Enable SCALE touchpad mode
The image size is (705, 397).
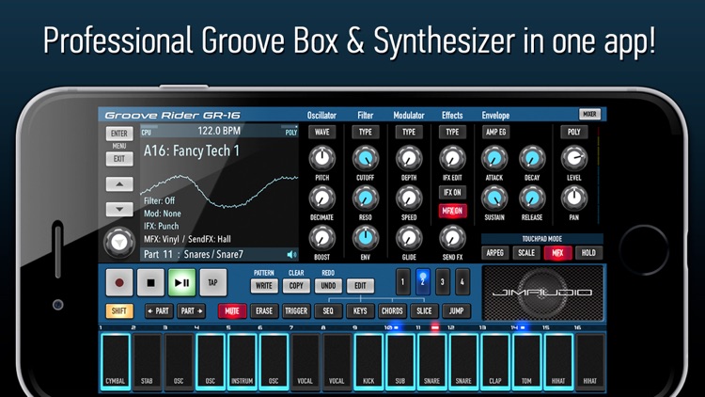tap(526, 253)
